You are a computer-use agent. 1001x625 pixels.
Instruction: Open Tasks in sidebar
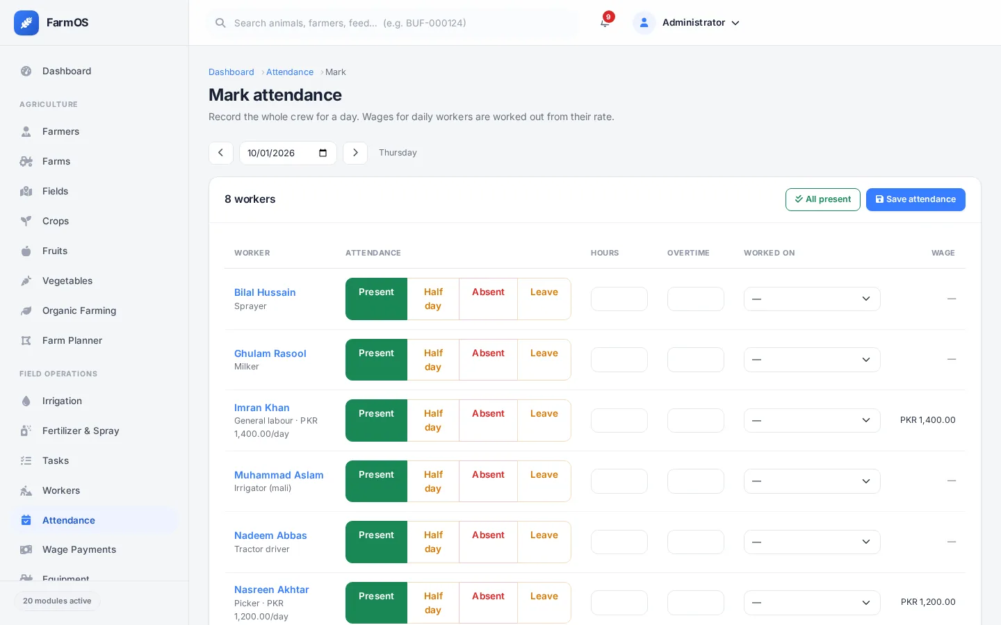tap(95, 460)
